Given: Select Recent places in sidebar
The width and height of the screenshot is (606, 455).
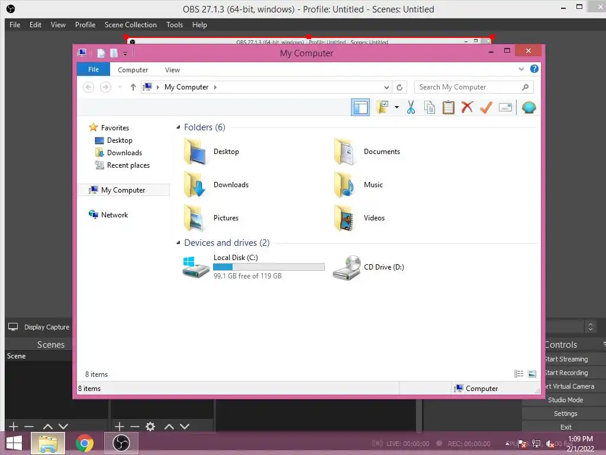Looking at the screenshot, I should (x=128, y=165).
